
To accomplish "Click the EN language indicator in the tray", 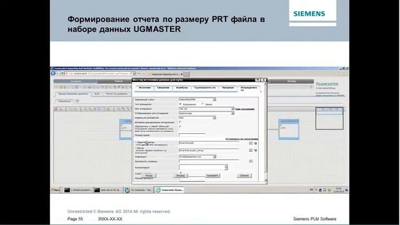I will [311, 190].
